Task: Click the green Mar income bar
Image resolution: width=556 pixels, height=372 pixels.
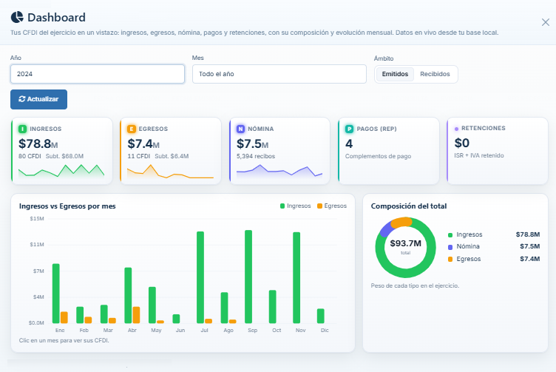Action: tap(104, 314)
